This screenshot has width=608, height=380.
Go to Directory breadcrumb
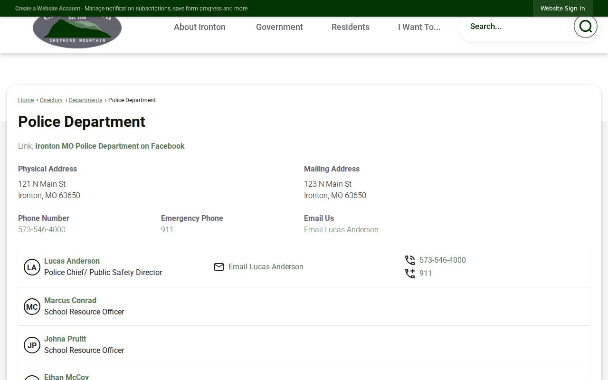coord(51,100)
